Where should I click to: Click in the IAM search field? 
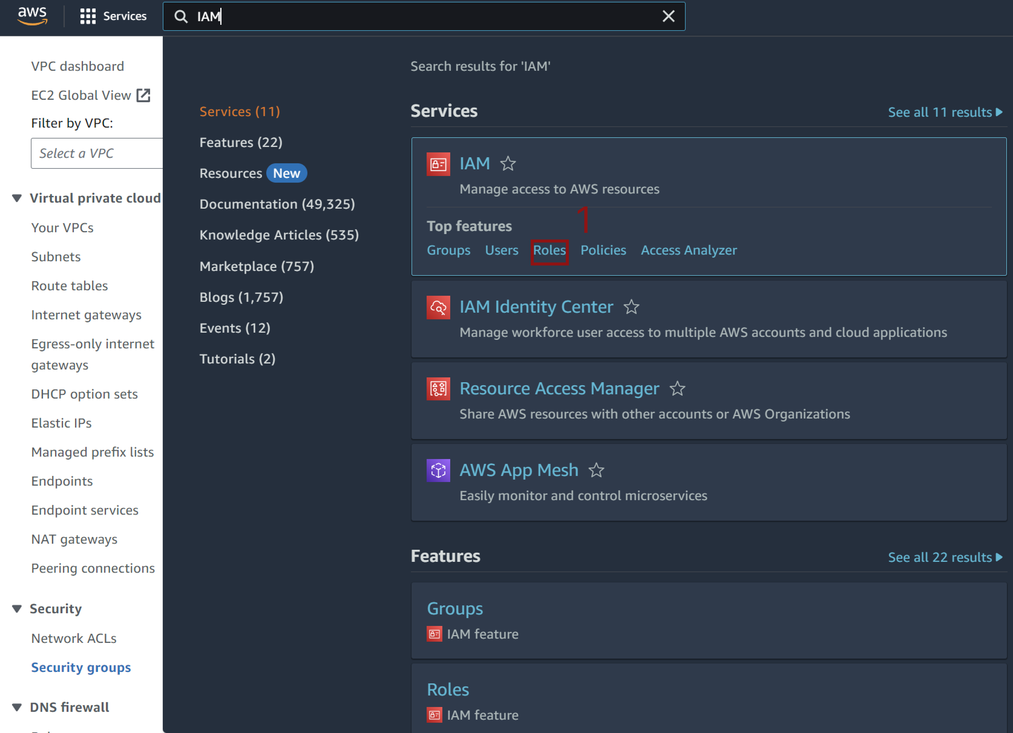423,17
